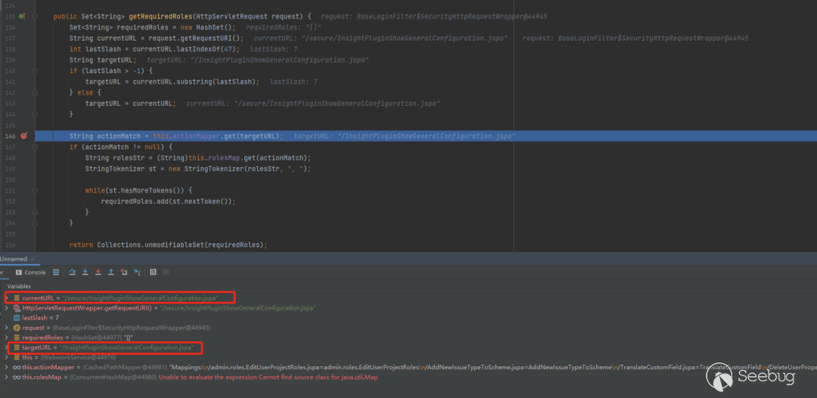Click the request.getRequestURI() call on line 137
The height and width of the screenshot is (398, 817).
(196, 39)
